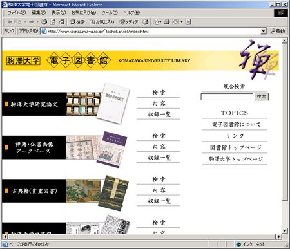Expand the address bar dropdown arrow

(264, 31)
